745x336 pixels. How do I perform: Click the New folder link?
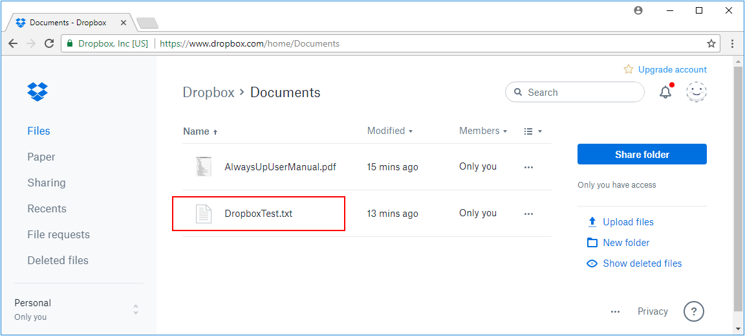click(x=626, y=243)
